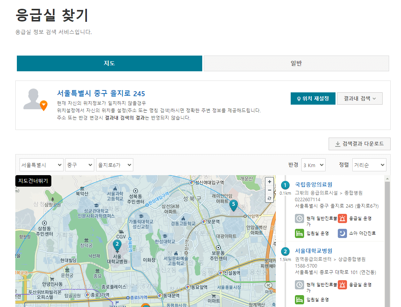Screen dimensions: 401x307
Task: Reset the map with refresh icon
Action: (270, 198)
